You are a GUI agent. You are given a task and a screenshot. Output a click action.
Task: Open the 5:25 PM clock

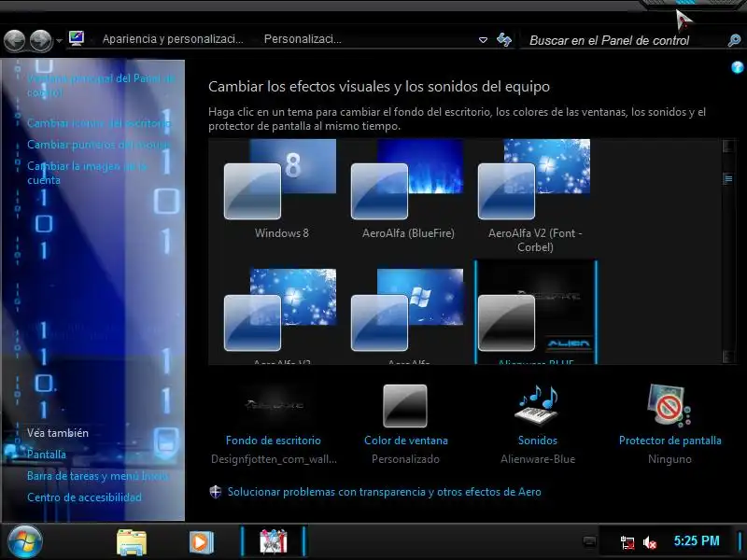697,541
